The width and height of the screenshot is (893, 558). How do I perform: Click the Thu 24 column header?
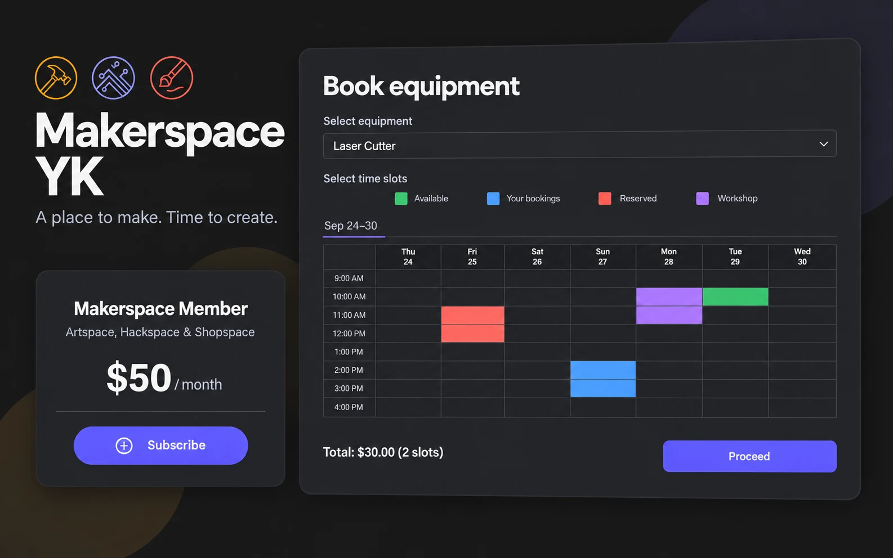[x=408, y=256]
